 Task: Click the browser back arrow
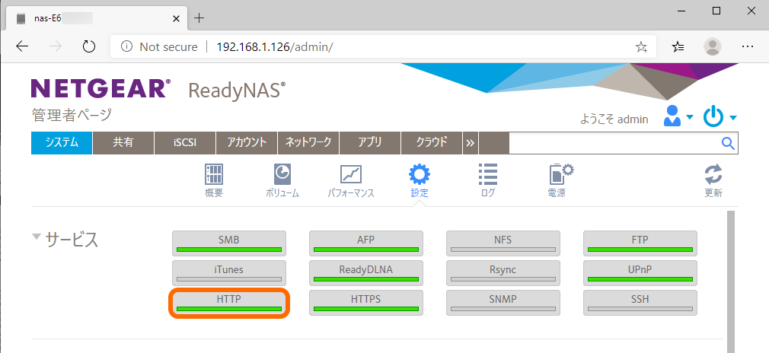tap(22, 46)
